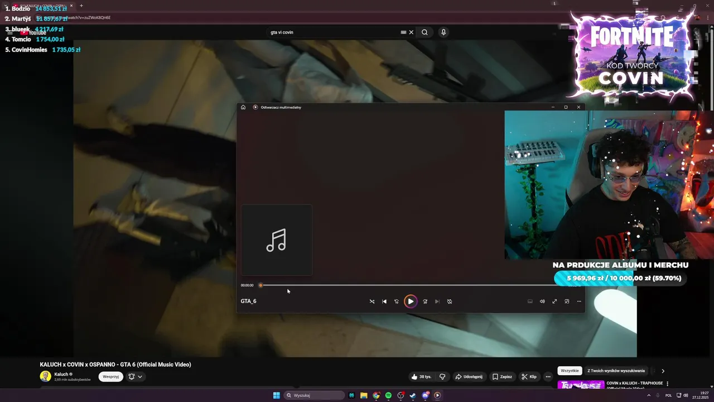
Task: Open the notification bell dropdown
Action: pos(135,377)
